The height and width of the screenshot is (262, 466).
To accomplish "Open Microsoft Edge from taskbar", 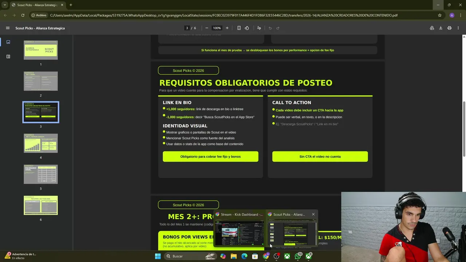I will [x=244, y=256].
